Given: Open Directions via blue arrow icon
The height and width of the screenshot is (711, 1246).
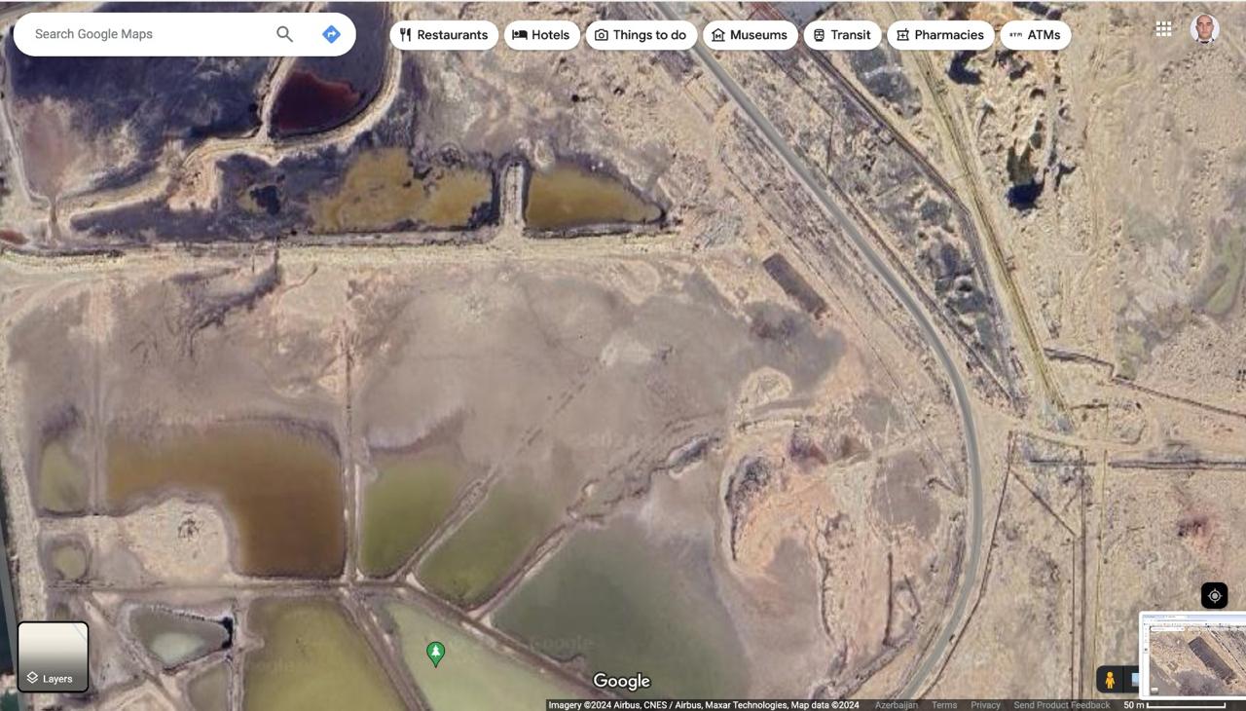Looking at the screenshot, I should [331, 34].
